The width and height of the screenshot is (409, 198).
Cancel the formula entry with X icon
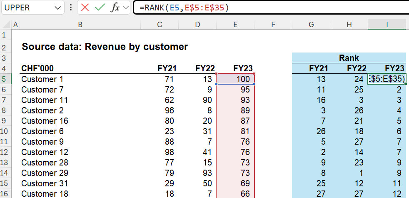click(85, 8)
